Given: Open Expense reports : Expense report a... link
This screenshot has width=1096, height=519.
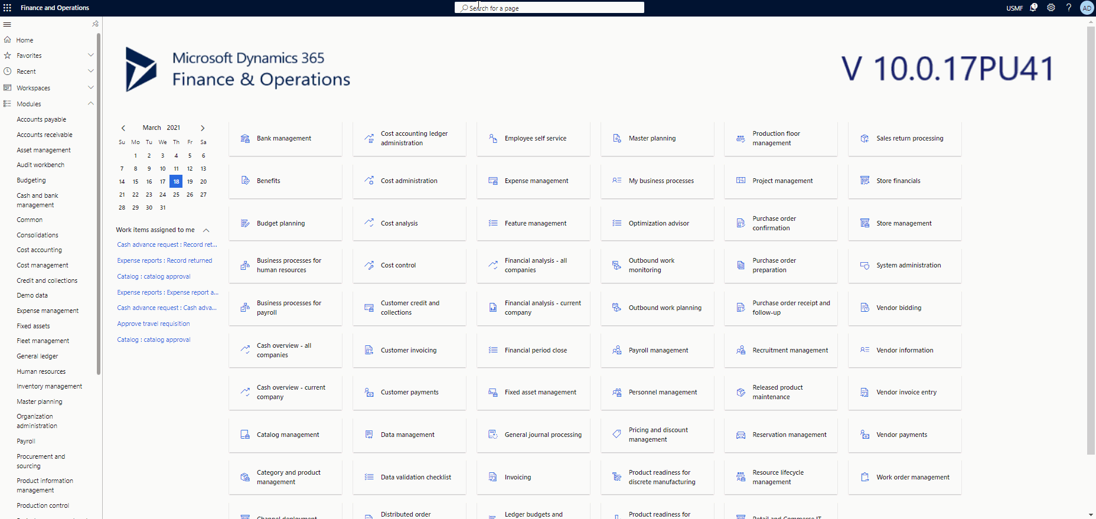Looking at the screenshot, I should [x=168, y=292].
